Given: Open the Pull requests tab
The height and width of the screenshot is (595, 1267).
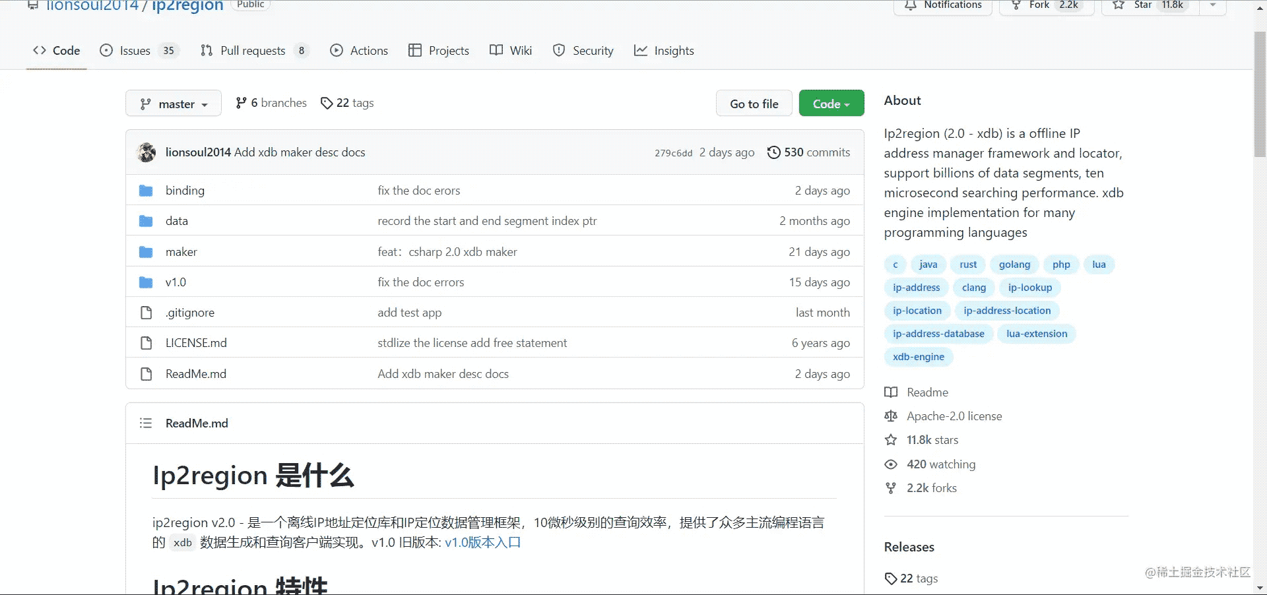Looking at the screenshot, I should tap(253, 51).
